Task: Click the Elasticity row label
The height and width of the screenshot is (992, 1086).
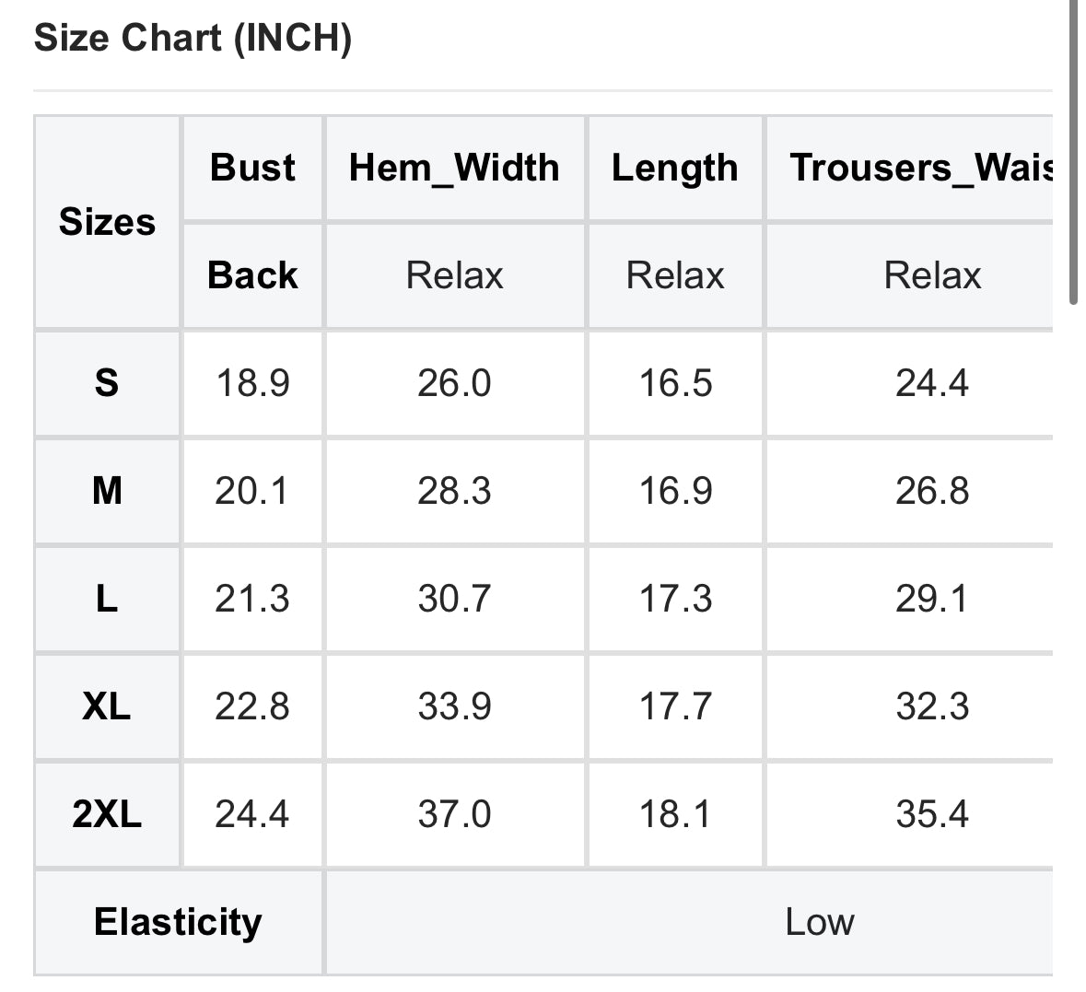Action: coord(178,922)
